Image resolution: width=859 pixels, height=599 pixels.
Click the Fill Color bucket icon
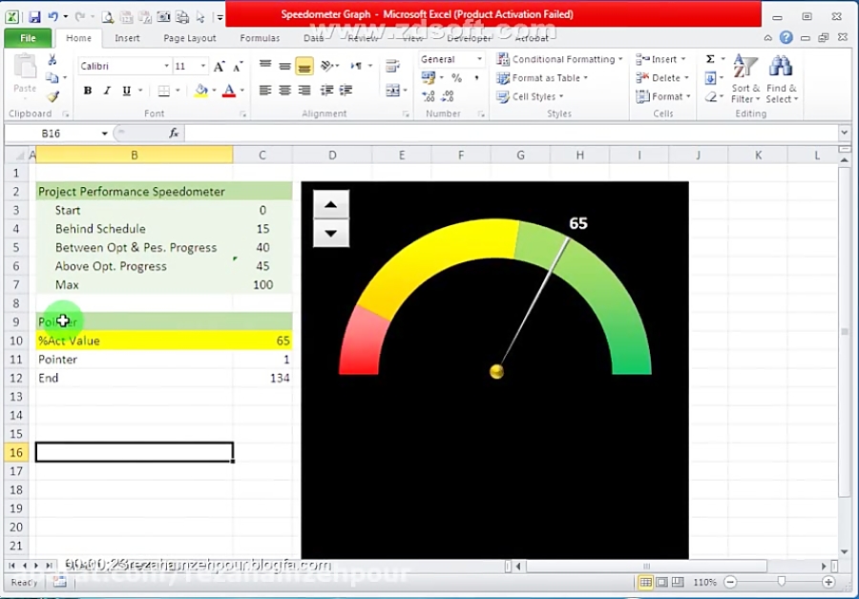[200, 91]
